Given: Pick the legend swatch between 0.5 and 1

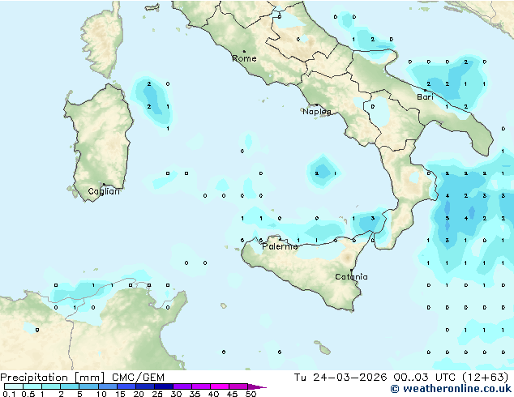Looking at the screenshot, I should 32,386.
